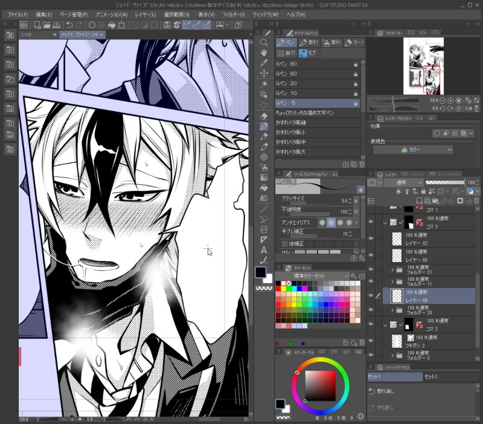Toggle visibility of フォルダー 21
The width and height of the screenshot is (483, 424).
point(371,269)
